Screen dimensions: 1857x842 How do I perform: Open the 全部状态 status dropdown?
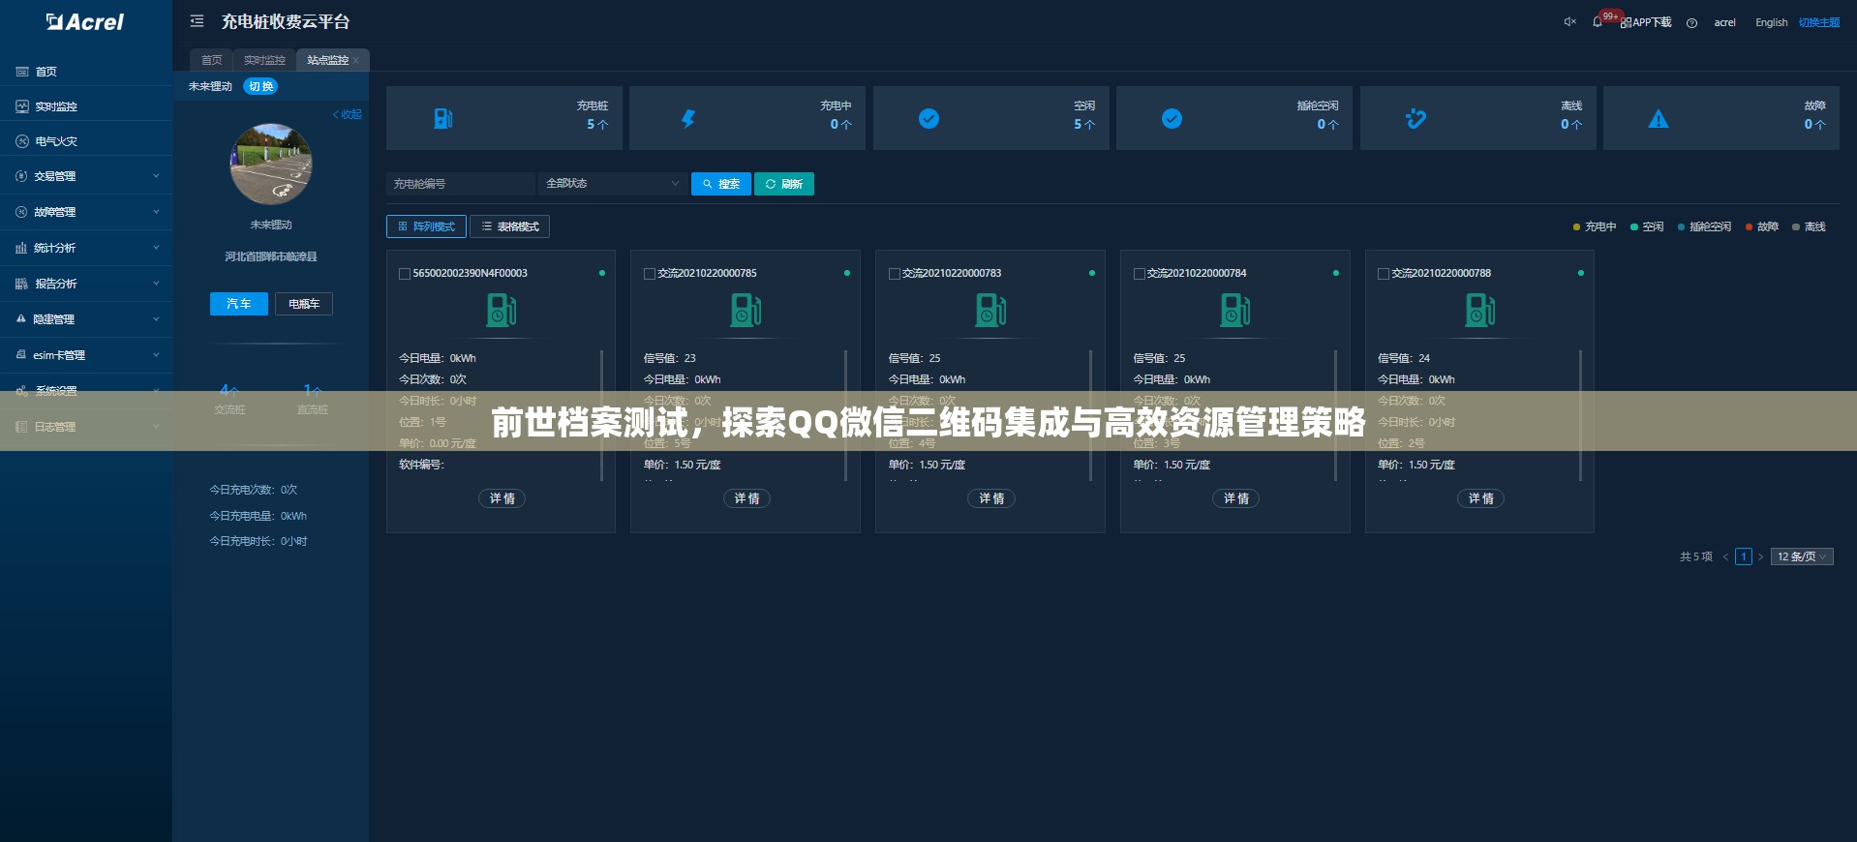click(x=613, y=184)
